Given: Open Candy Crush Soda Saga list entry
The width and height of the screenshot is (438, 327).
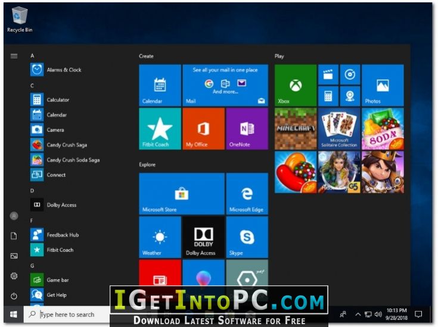Looking at the screenshot, I should (65, 160).
